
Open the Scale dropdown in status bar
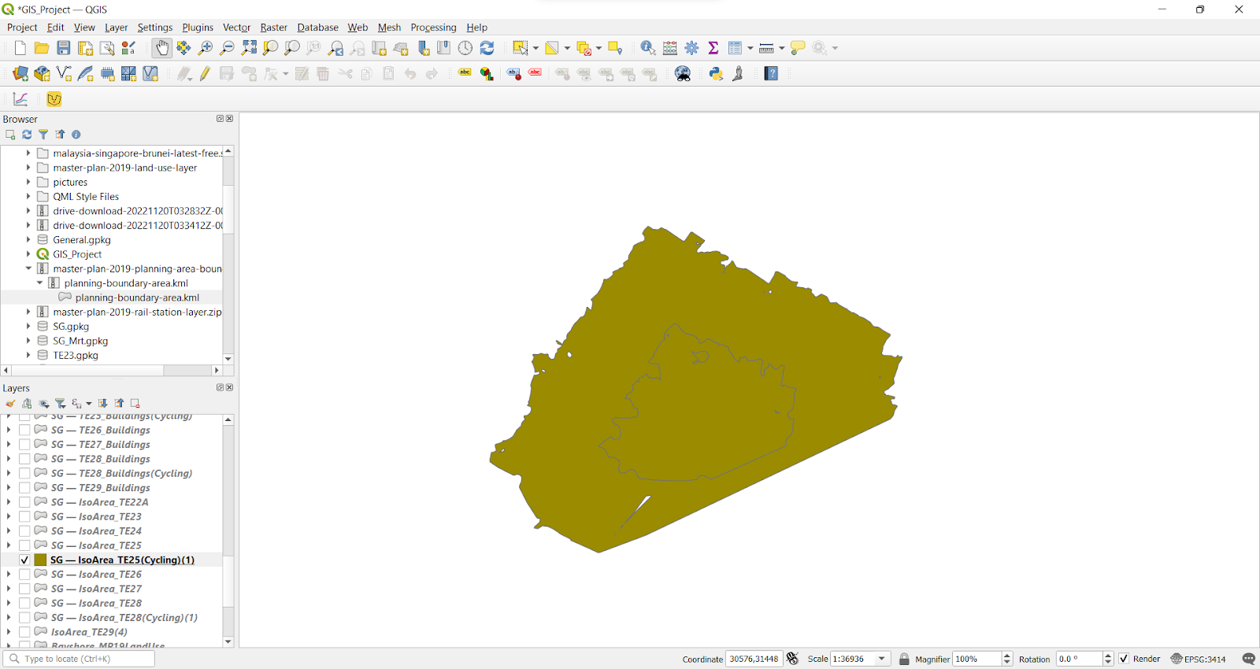coord(882,659)
